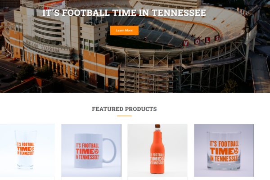Click the orange underline below Featured Products
This screenshot has width=270, height=180.
(124, 116)
